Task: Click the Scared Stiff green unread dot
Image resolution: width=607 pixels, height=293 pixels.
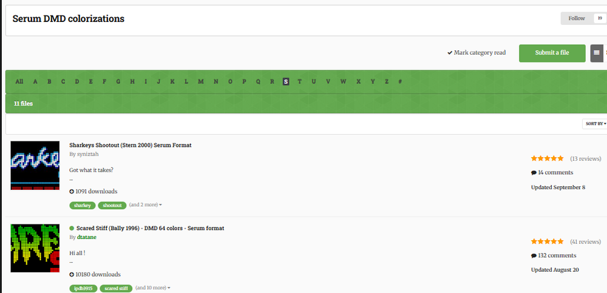Action: tap(72, 228)
